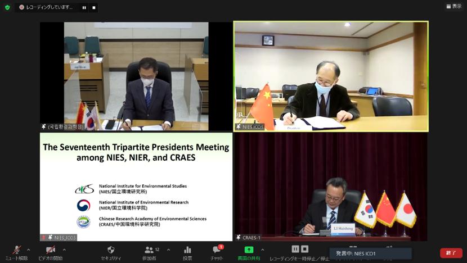Pause recording in the top recording indicator
This screenshot has height=263, width=467.
[84, 7]
